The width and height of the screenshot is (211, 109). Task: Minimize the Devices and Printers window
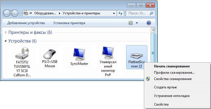(x=131, y=5)
